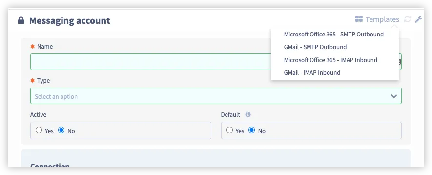Viewport: 432px width, 175px height.
Task: Set Active to No
Action: [x=61, y=130]
